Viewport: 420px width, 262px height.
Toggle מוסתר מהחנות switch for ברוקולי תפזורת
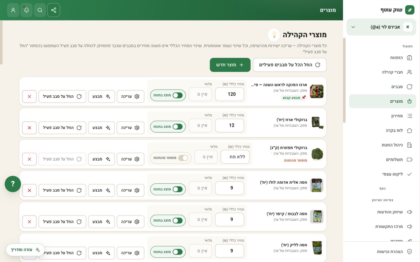tap(171, 158)
